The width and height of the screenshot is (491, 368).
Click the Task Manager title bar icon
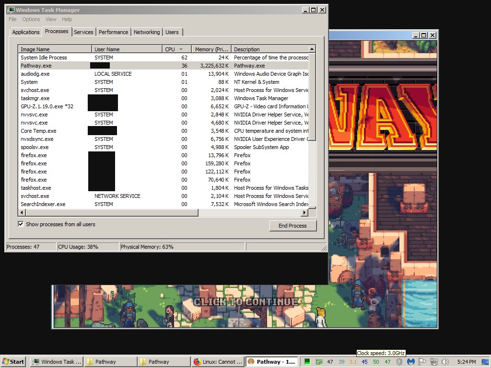[11, 10]
